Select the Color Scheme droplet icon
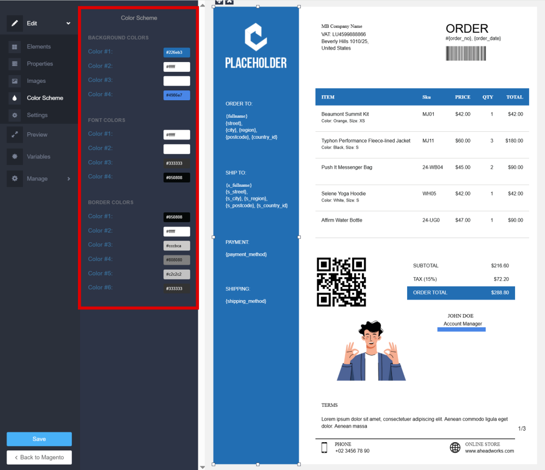The height and width of the screenshot is (470, 545). pos(15,98)
